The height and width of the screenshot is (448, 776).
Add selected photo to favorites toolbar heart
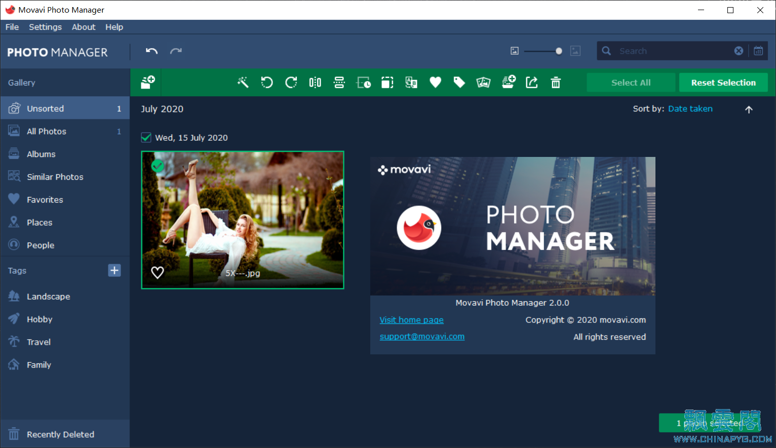436,83
